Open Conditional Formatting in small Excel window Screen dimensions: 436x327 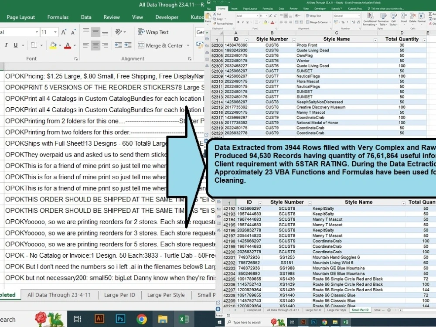coord(370,19)
